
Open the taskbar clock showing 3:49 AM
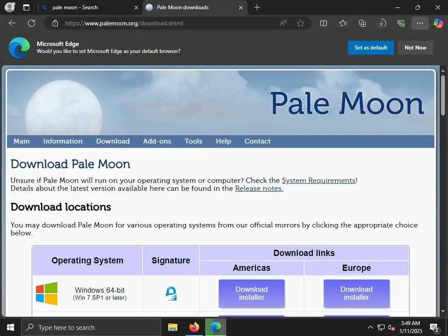point(410,327)
